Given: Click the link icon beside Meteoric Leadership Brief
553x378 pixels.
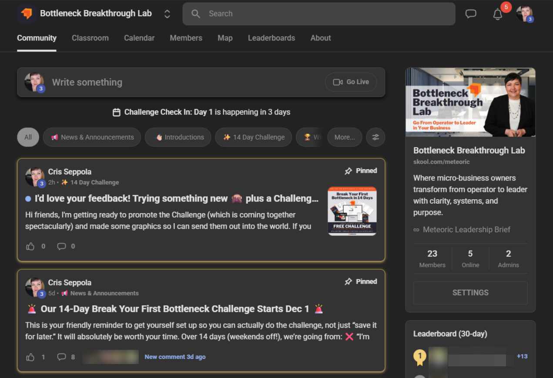Looking at the screenshot, I should tap(416, 230).
